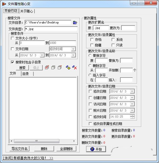
Task: Click the select-all red checkmark icon
Action: [x=47, y=68]
